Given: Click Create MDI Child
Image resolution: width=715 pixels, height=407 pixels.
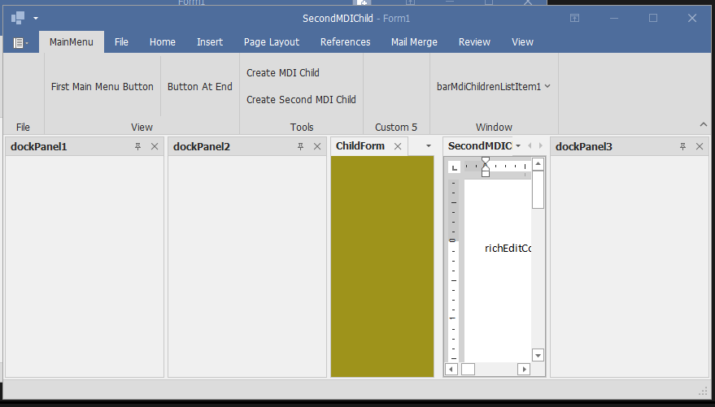Looking at the screenshot, I should pos(283,73).
